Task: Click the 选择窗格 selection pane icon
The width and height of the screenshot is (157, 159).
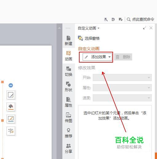Action: pos(80,38)
